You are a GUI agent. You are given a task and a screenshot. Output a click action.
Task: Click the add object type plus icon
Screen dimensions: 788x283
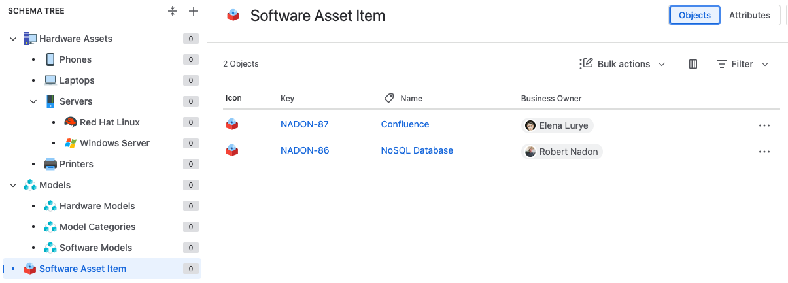click(x=193, y=11)
